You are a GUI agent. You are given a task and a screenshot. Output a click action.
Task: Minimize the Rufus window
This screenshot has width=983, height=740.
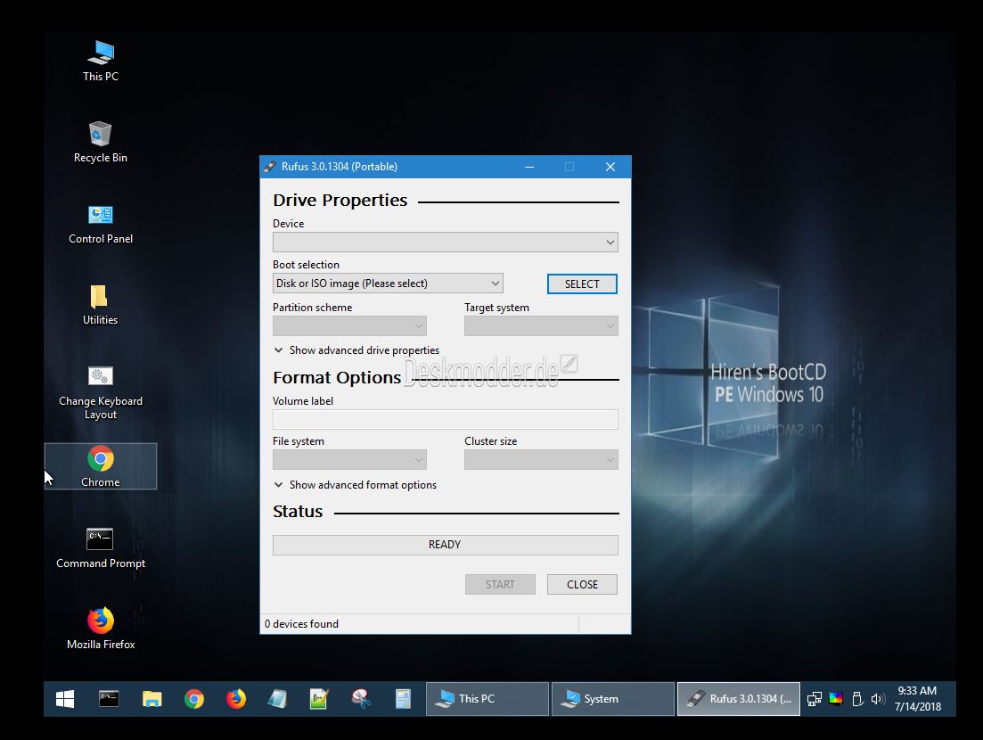coord(529,167)
